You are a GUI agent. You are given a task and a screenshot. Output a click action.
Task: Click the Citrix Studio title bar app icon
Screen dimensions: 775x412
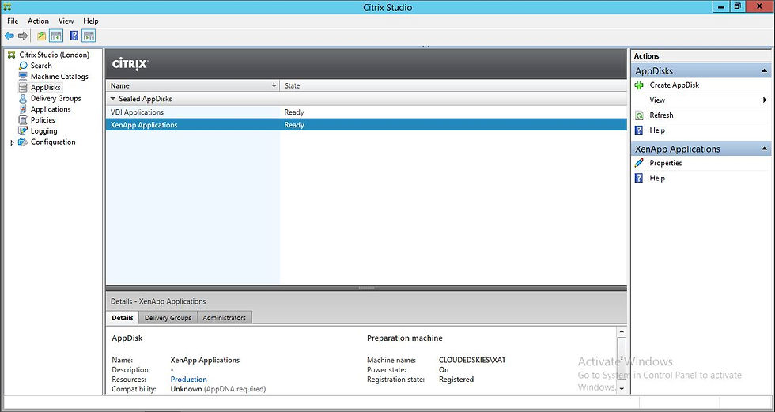[x=7, y=7]
